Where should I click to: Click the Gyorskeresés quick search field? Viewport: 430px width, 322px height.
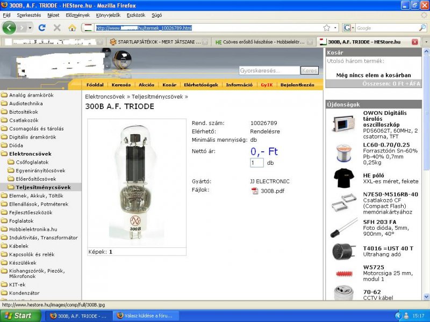click(269, 71)
